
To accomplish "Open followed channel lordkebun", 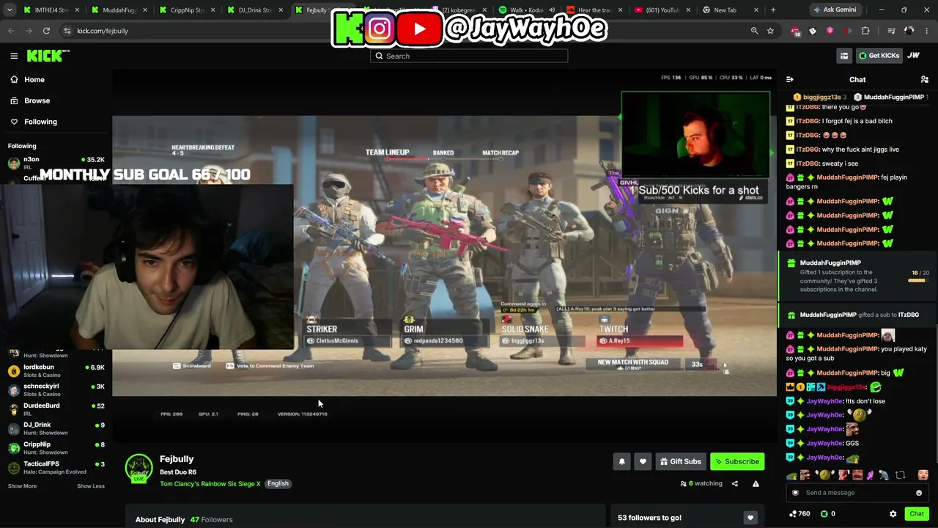I will point(56,370).
